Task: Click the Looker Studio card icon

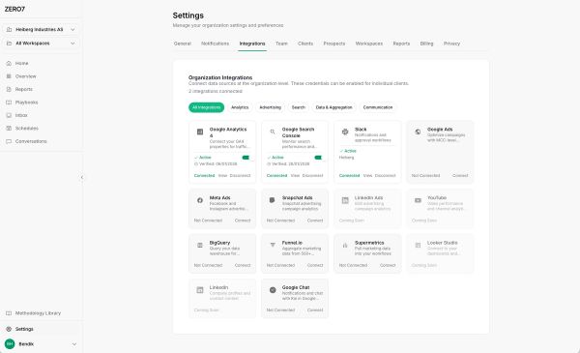Action: coord(418,245)
